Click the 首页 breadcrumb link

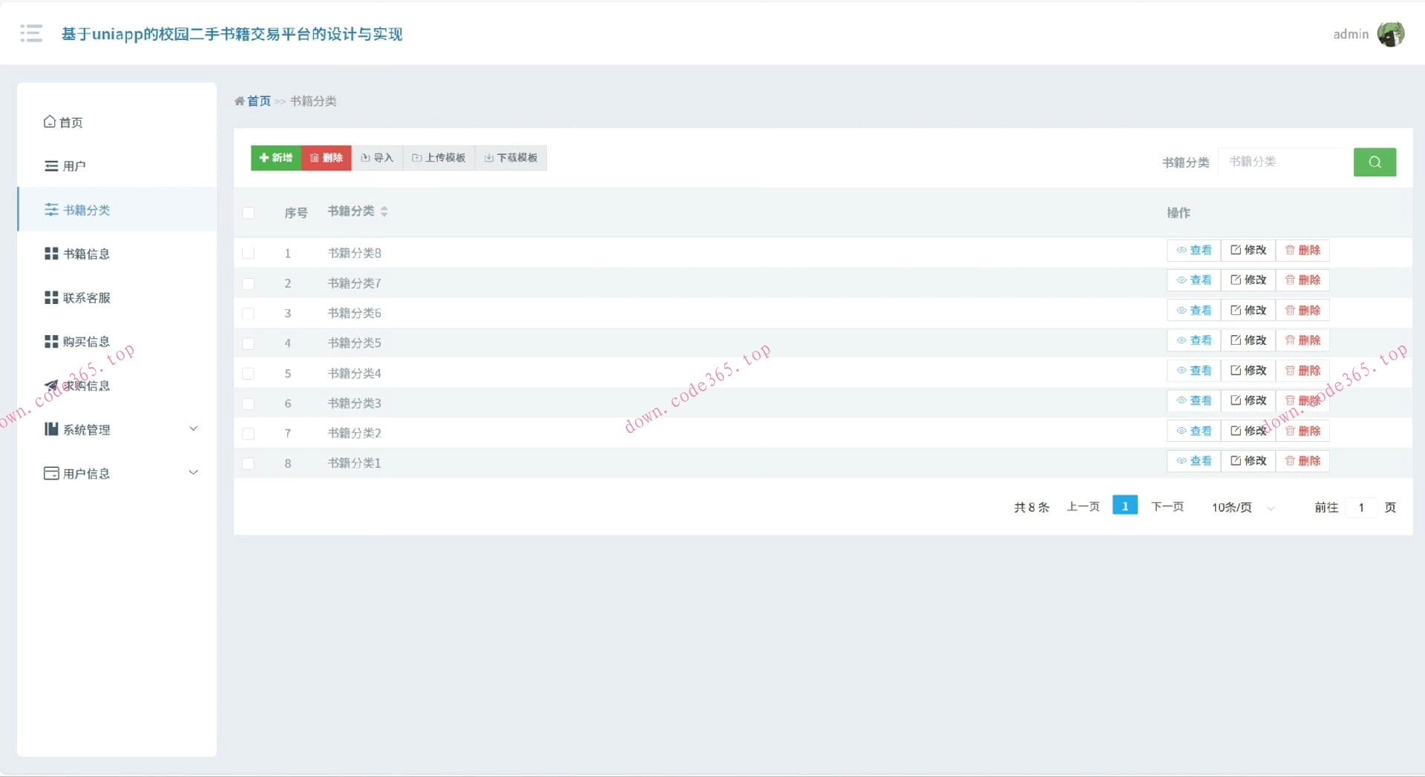click(x=258, y=101)
